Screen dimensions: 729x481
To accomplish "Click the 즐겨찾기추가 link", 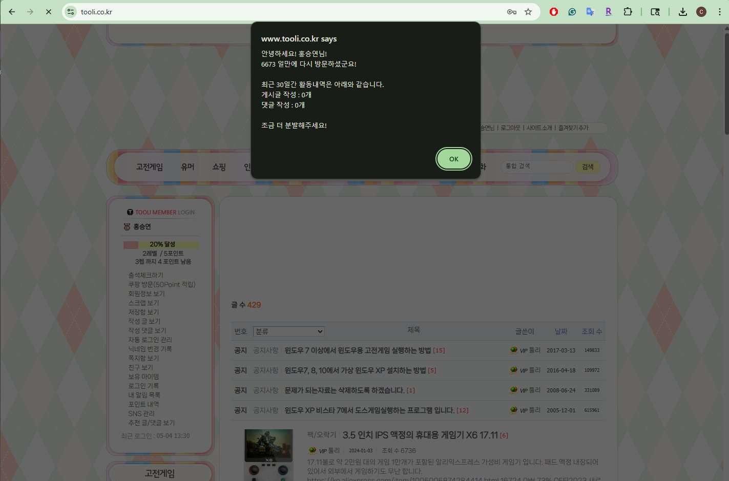I will click(x=573, y=128).
